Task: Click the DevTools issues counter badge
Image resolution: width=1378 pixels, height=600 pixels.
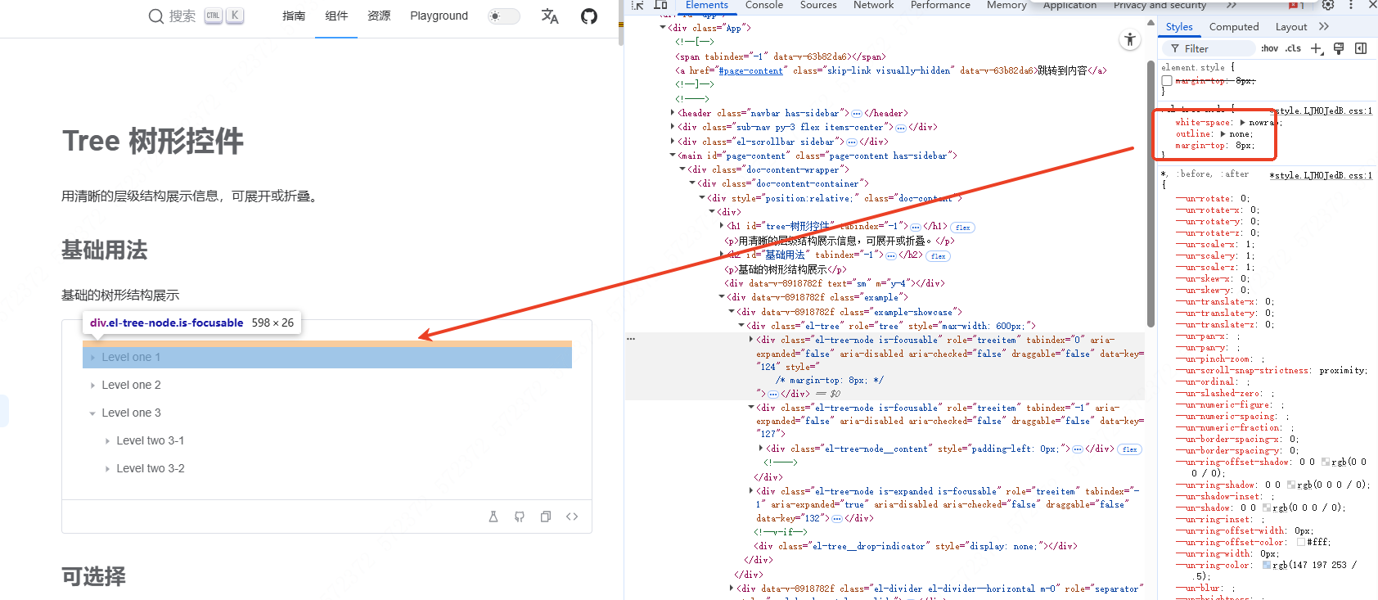Action: pyautogui.click(x=1296, y=5)
